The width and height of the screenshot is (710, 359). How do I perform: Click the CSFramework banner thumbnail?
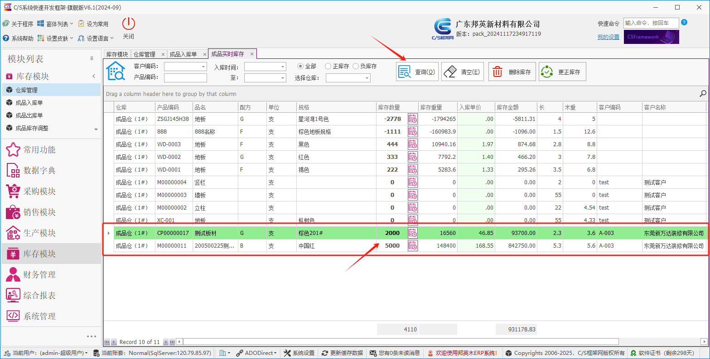(652, 37)
